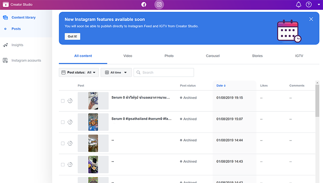This screenshot has height=183, width=323.
Task: Click the Instagram accounts sidebar icon
Action: pyautogui.click(x=5, y=60)
